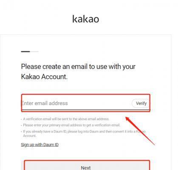Click the dark underline beneath the email field
Image resolution: width=178 pixels, height=170 pixels.
click(x=86, y=110)
